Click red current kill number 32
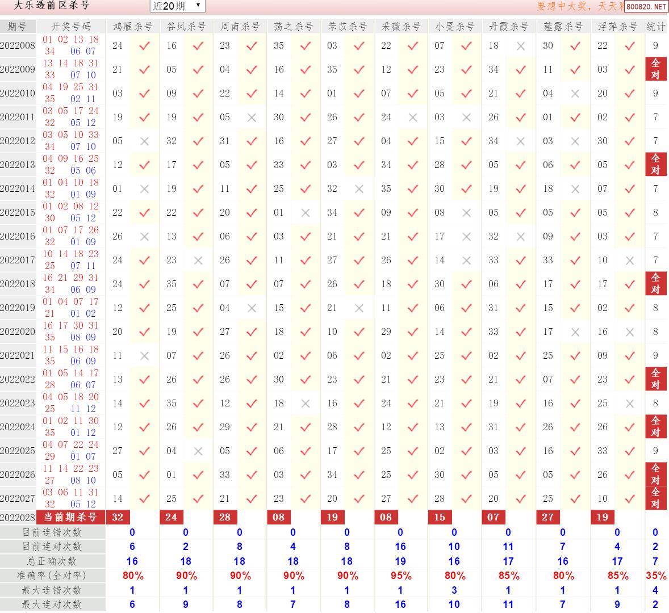The width and height of the screenshot is (669, 613). 118,517
